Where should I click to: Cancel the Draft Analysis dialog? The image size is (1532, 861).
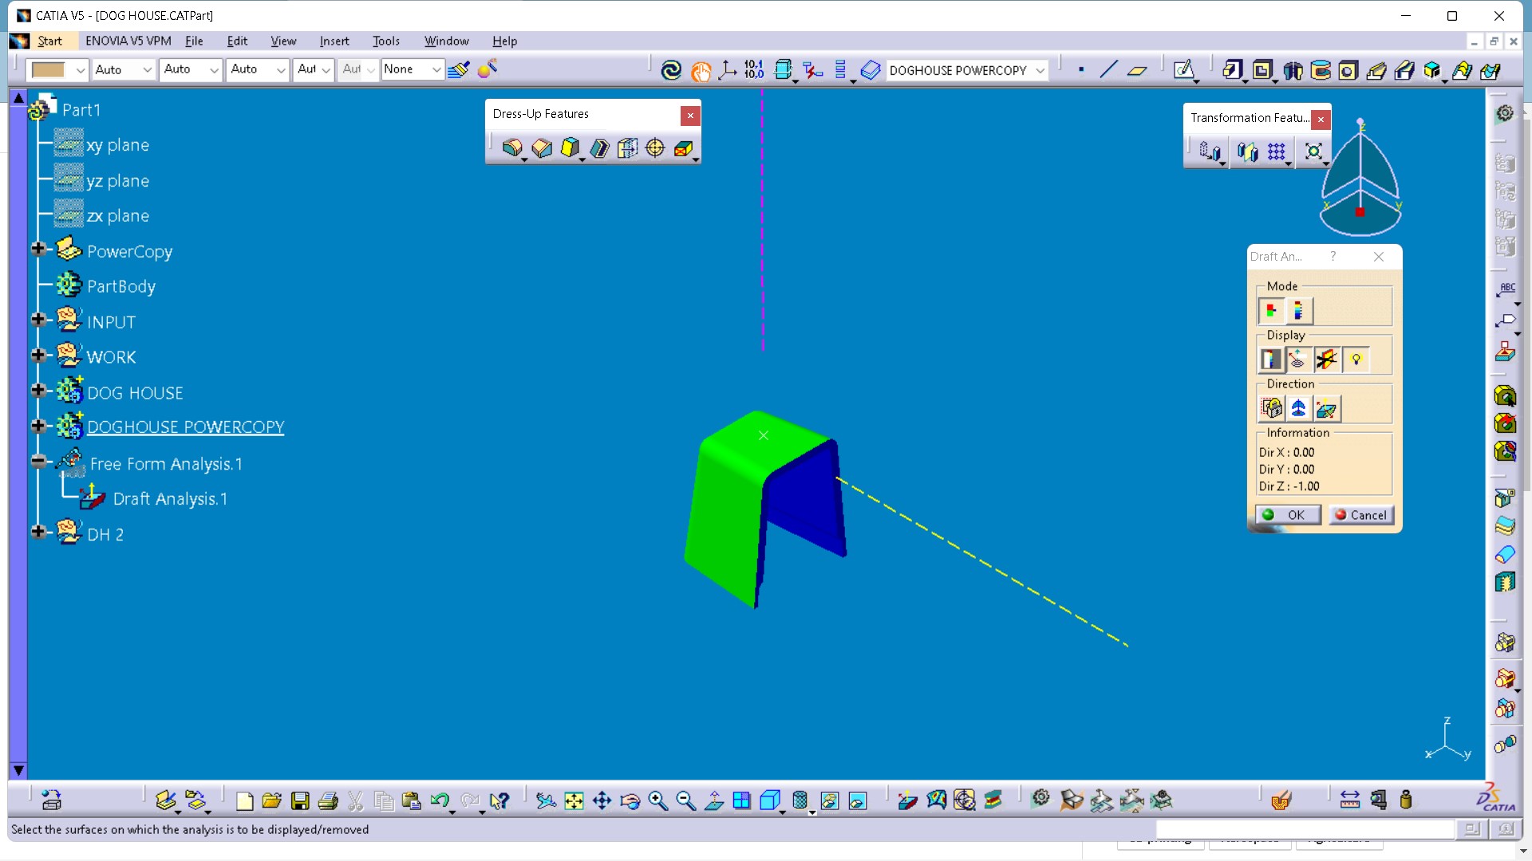(1361, 515)
